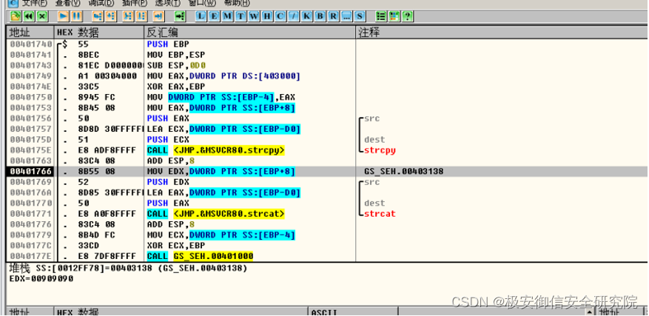Select the SUB ESP,0D0 instruction

(177, 65)
